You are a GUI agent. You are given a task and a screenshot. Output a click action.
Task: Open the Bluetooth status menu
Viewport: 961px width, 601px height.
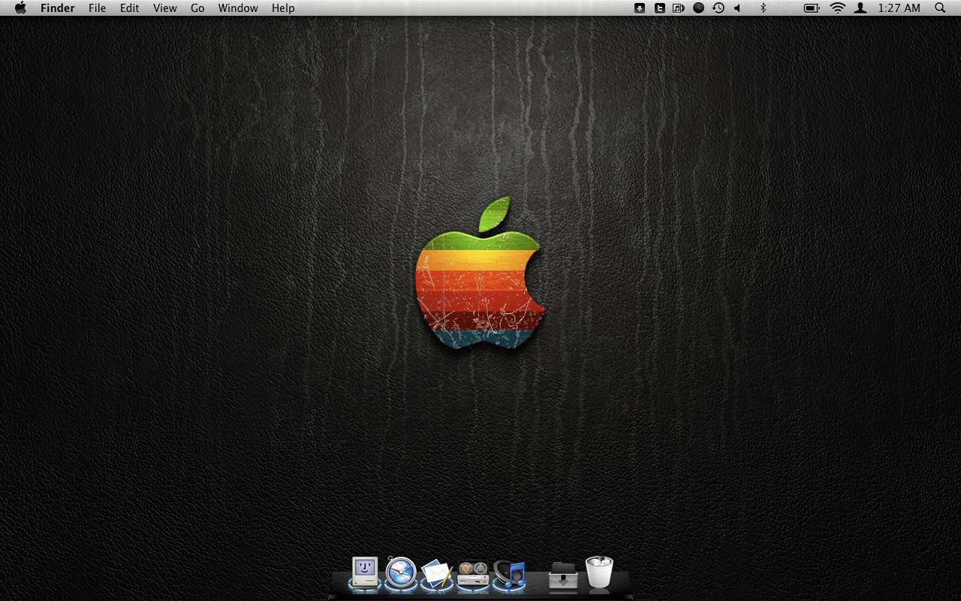click(x=763, y=8)
